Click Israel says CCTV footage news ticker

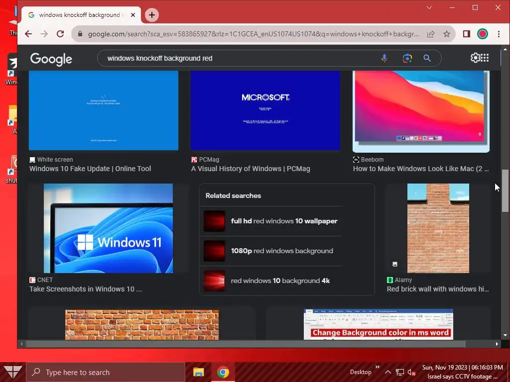pos(462,377)
